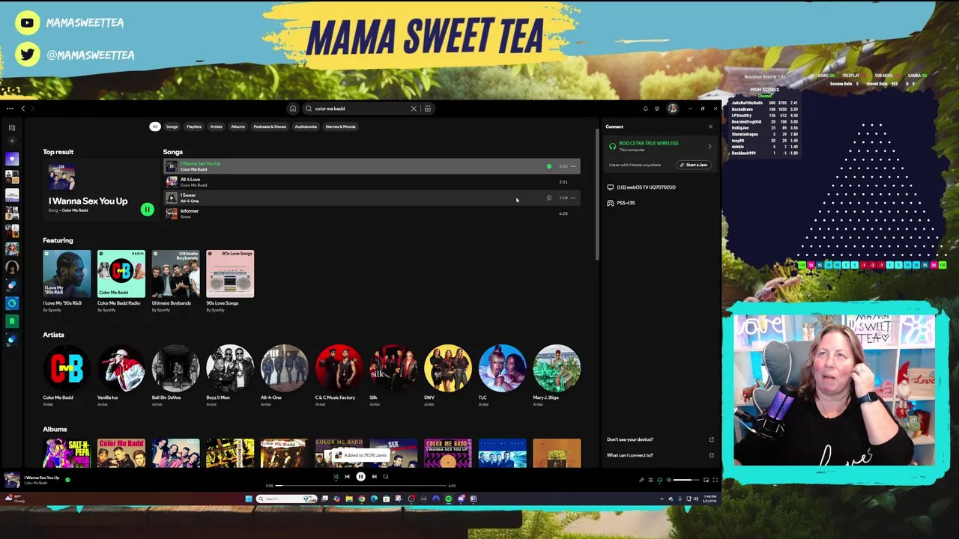Viewport: 959px width, 539px height.
Task: Toggle repeat in the player bar
Action: point(386,477)
